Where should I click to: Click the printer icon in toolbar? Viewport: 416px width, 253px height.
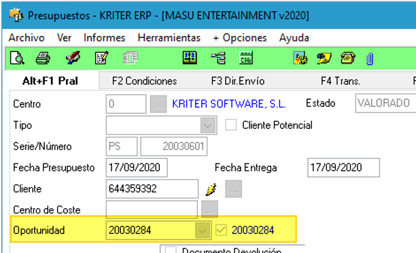click(43, 58)
